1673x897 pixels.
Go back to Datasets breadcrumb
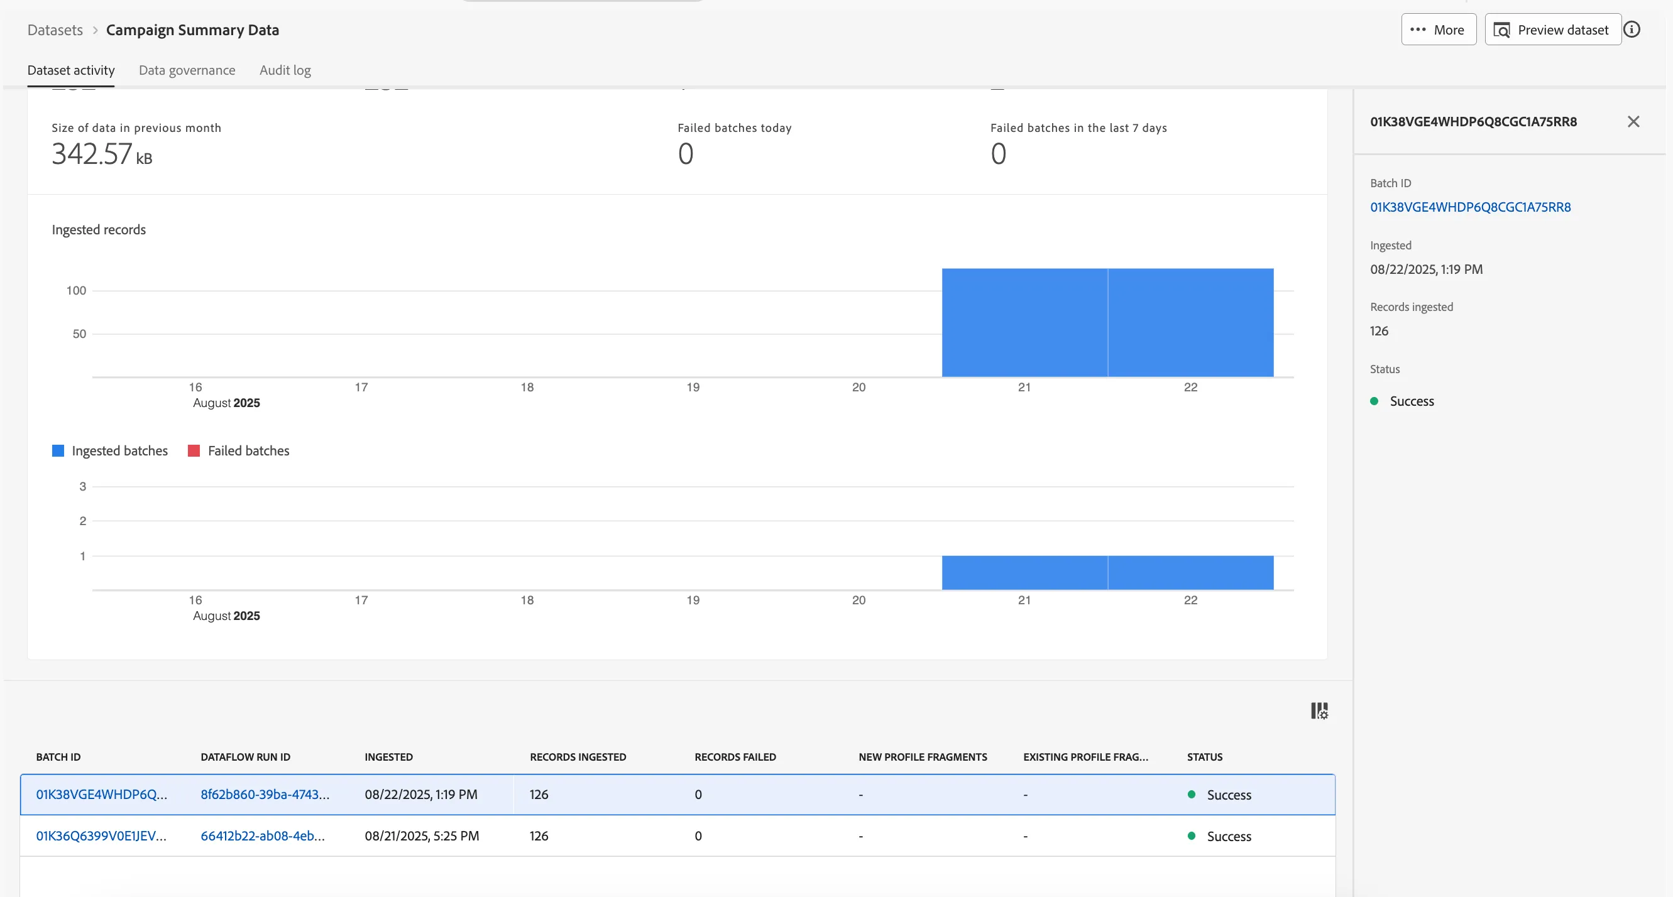(55, 30)
